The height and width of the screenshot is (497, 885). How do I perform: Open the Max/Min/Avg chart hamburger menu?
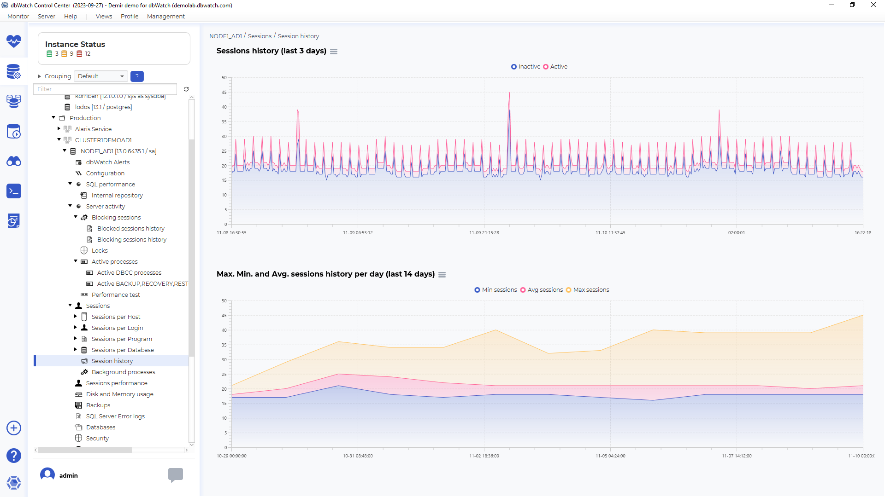442,275
